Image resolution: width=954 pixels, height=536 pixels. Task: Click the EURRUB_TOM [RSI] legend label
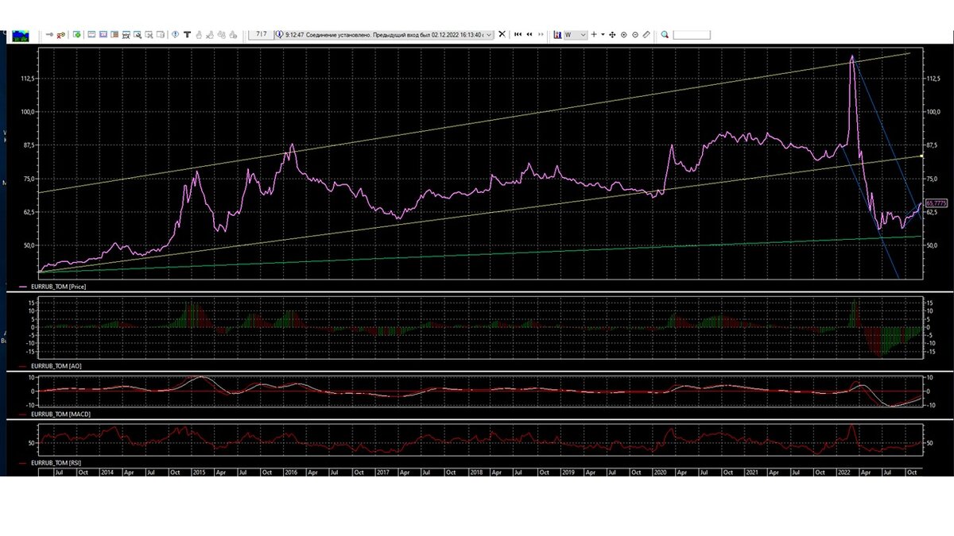(56, 461)
